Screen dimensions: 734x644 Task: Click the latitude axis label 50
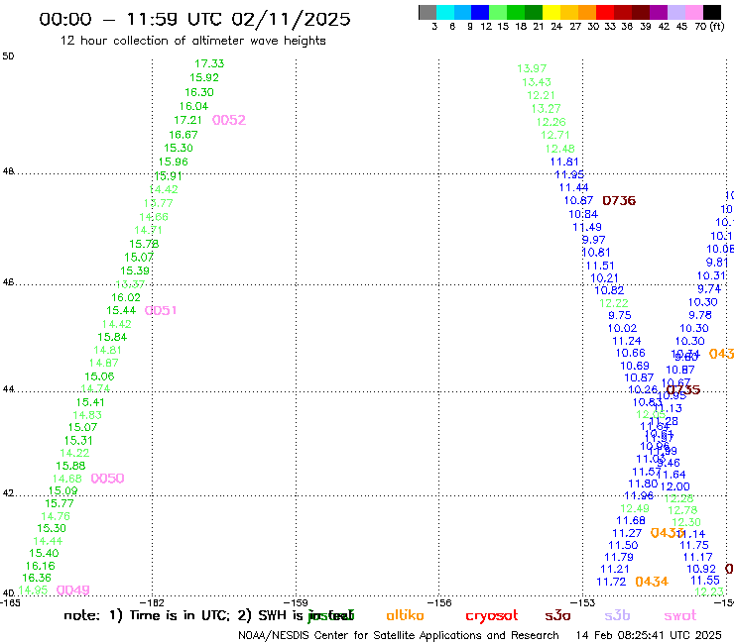coord(8,56)
